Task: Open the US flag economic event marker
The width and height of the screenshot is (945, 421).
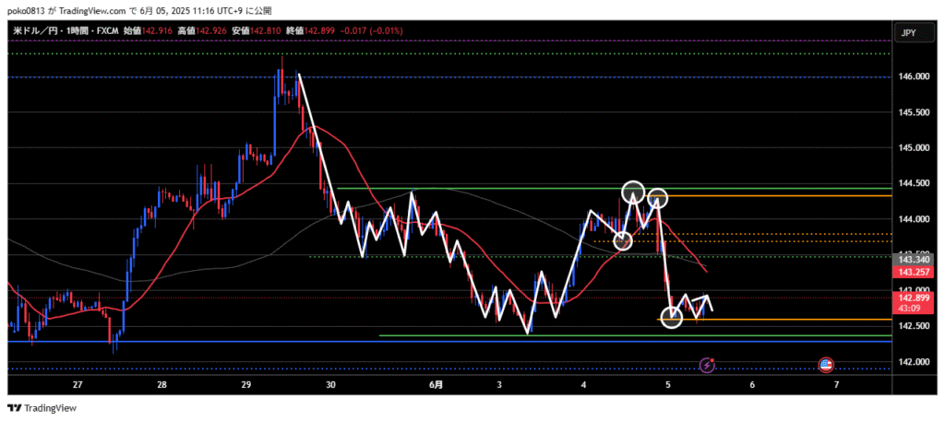Action: coord(826,366)
